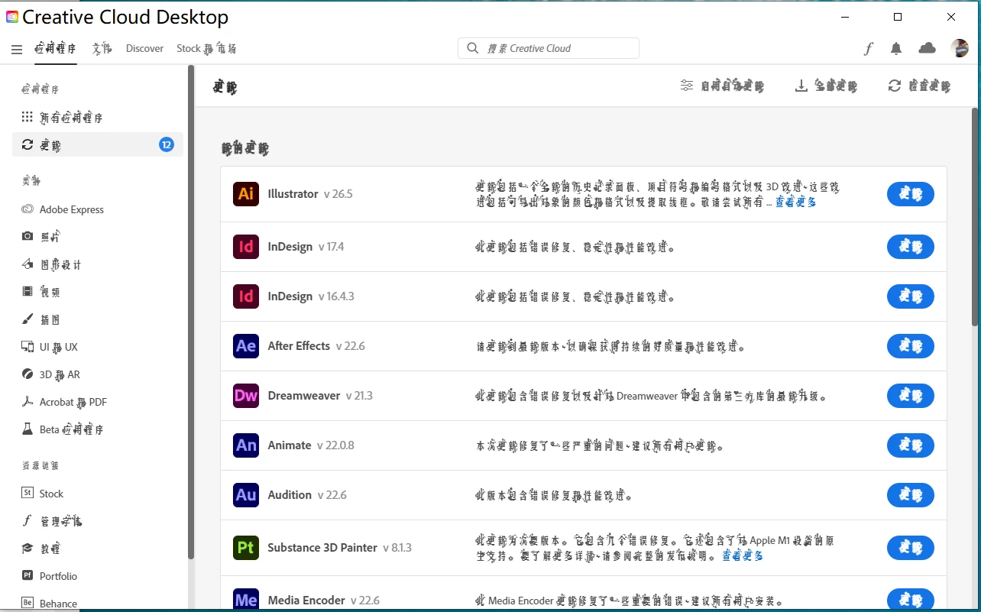Update Dreamweaver v 21.3

click(910, 396)
